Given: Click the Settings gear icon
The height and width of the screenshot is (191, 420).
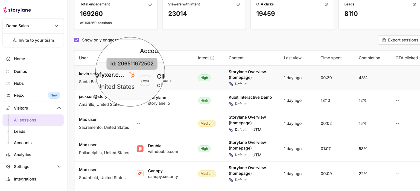Looking at the screenshot, I should pos(8,167).
